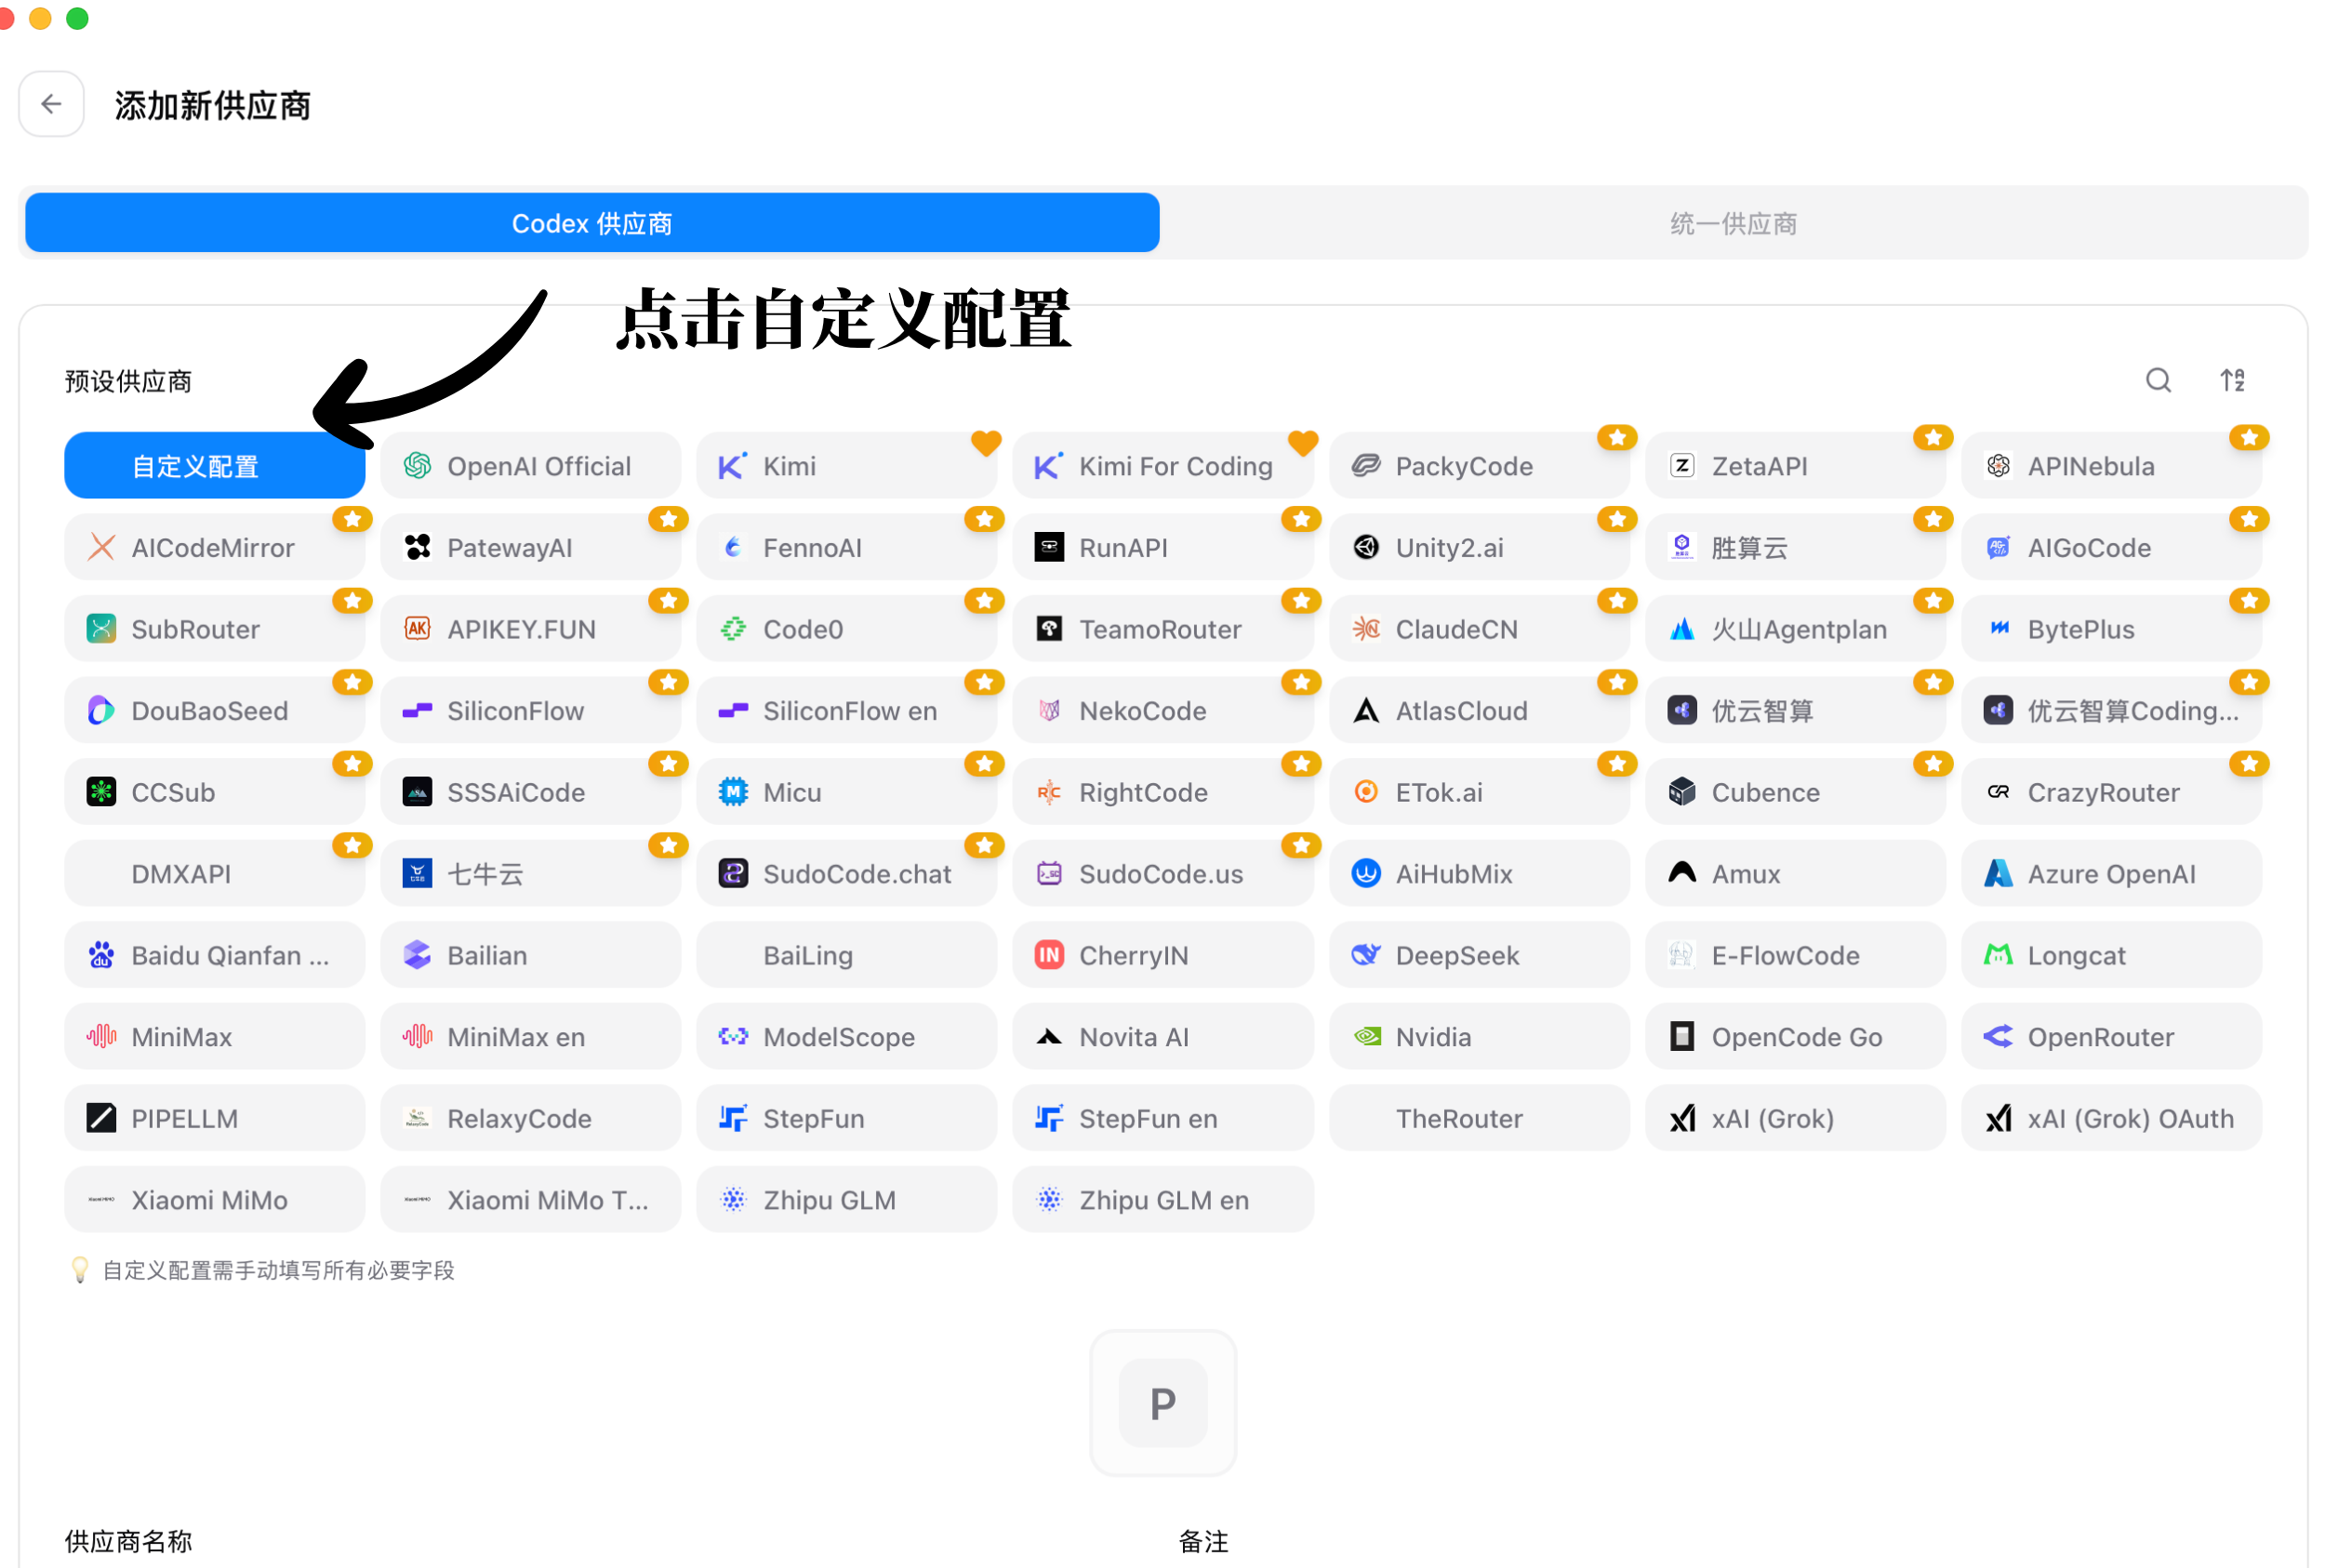
Task: Click the P provider icon thumbnail
Action: (1162, 1403)
